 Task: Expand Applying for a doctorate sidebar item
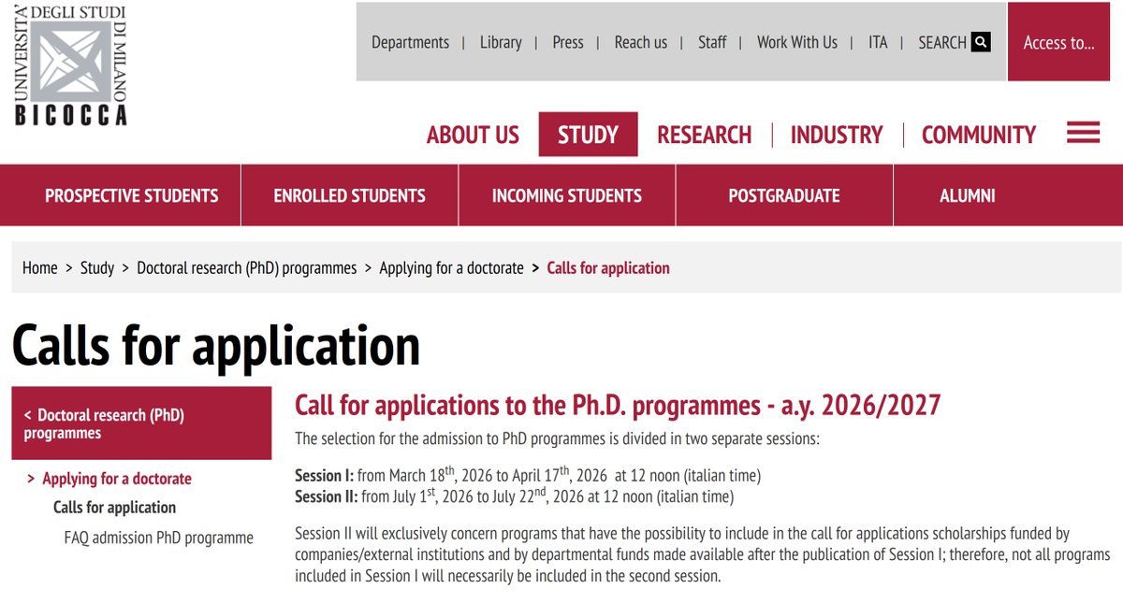click(117, 479)
